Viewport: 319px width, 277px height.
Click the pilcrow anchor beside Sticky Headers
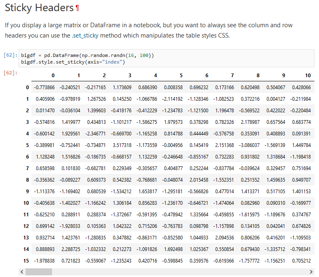coord(77,8)
